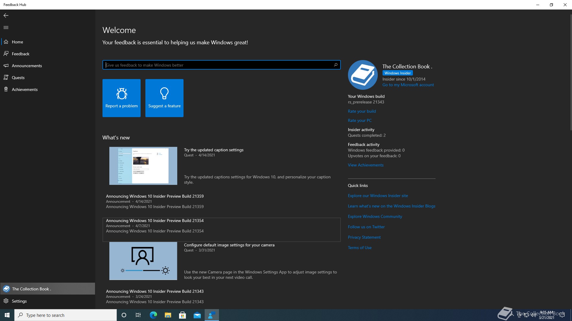Open Achievements in the sidebar

48,89
